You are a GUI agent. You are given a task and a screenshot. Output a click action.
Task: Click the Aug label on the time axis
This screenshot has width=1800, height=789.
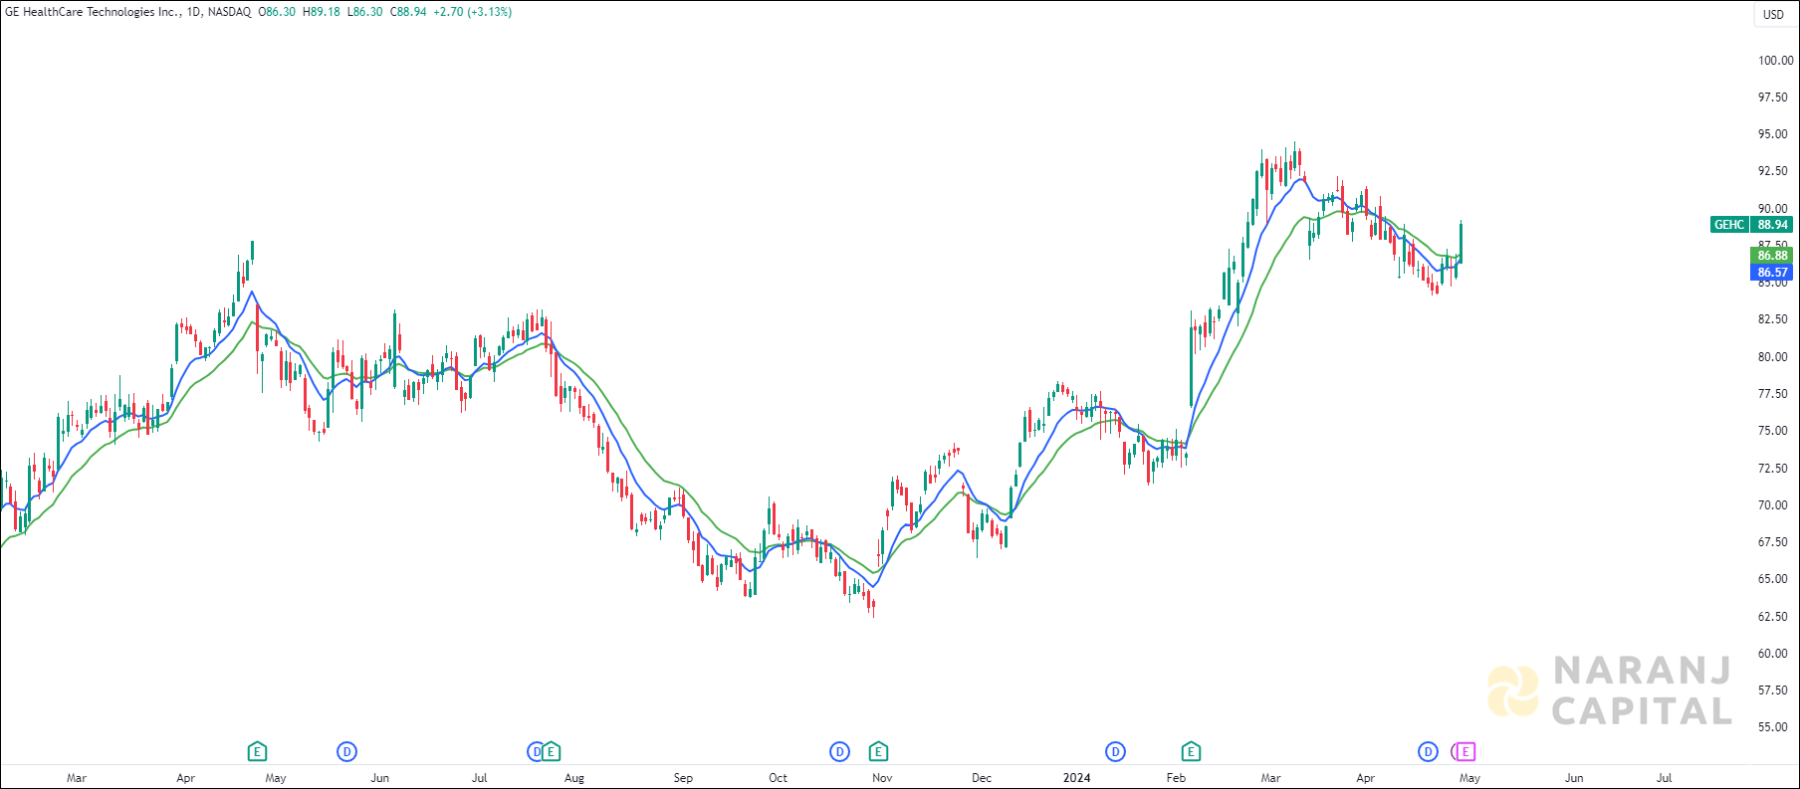coord(574,778)
